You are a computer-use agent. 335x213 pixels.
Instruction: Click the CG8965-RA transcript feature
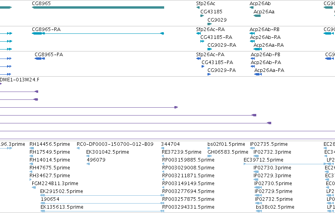pyautogui.click(x=98, y=33)
